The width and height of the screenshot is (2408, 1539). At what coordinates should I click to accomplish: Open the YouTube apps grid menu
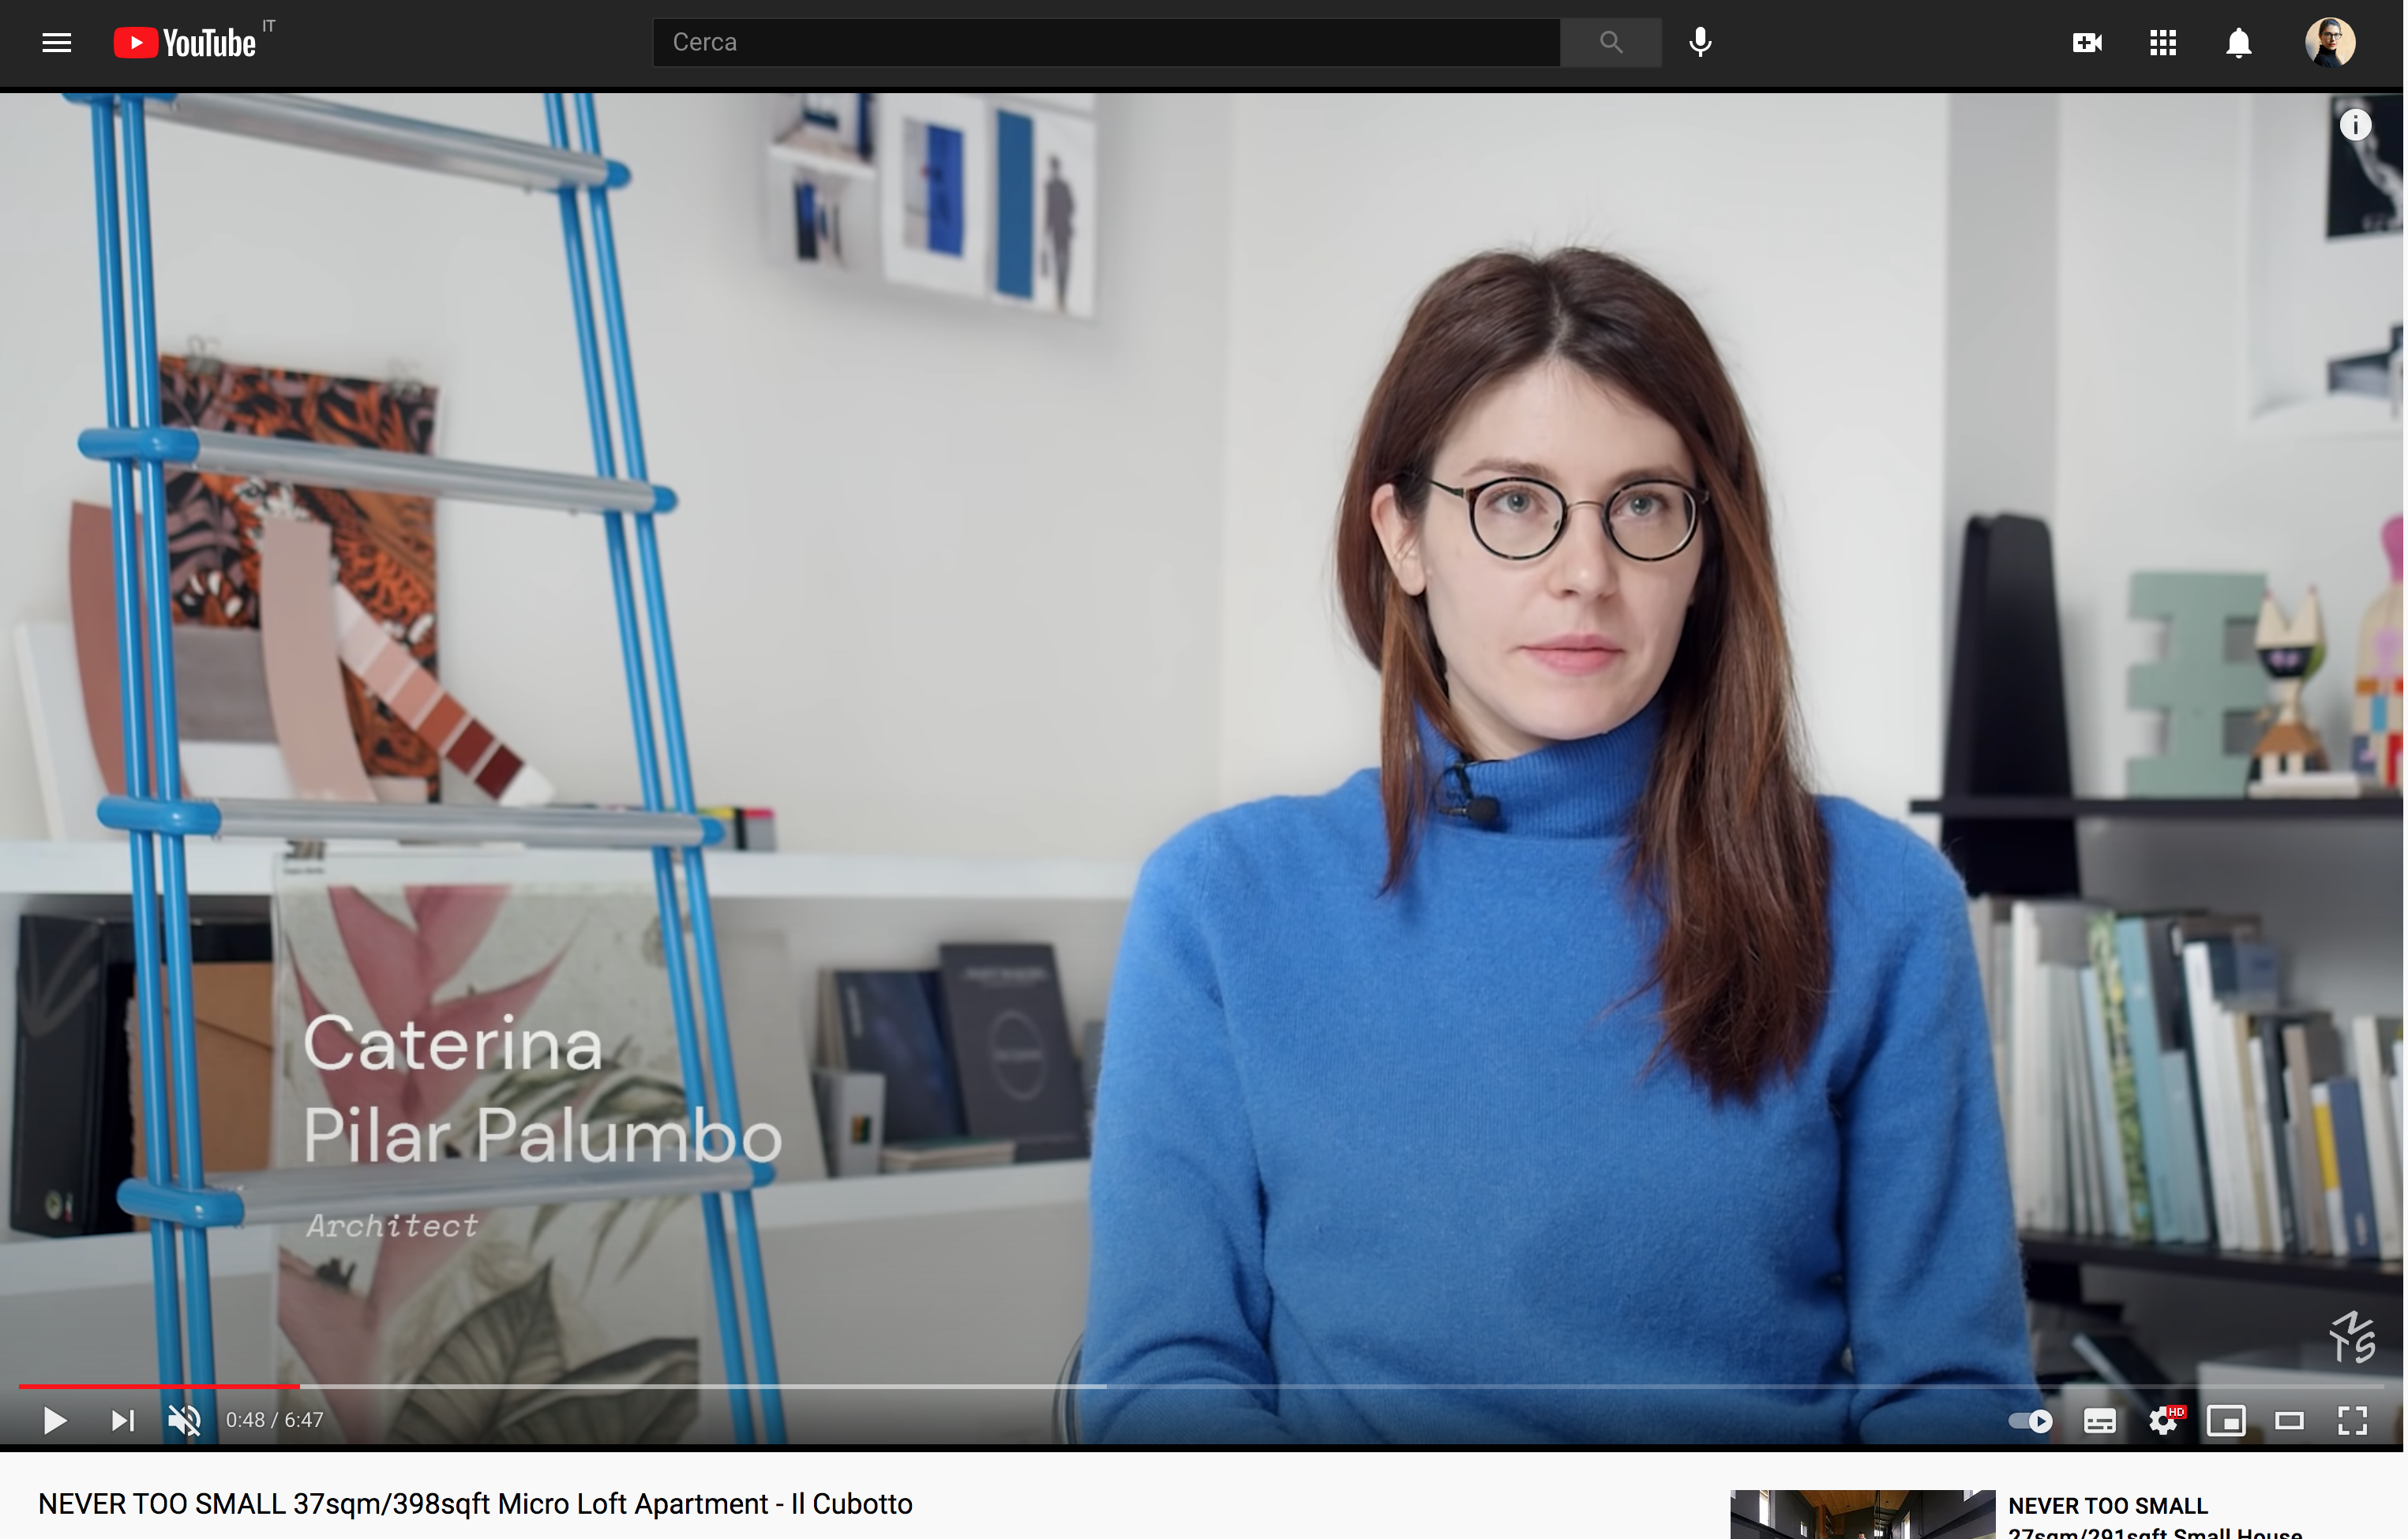(2163, 43)
